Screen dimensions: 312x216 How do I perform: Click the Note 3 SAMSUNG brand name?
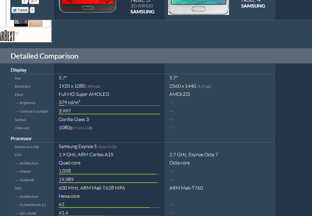(142, 12)
